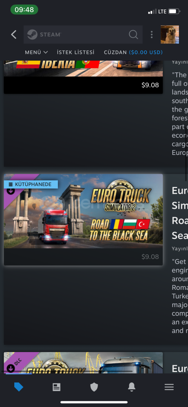Expand the MENÜ dropdown
Viewport: 188px width, 407px height.
tap(36, 52)
